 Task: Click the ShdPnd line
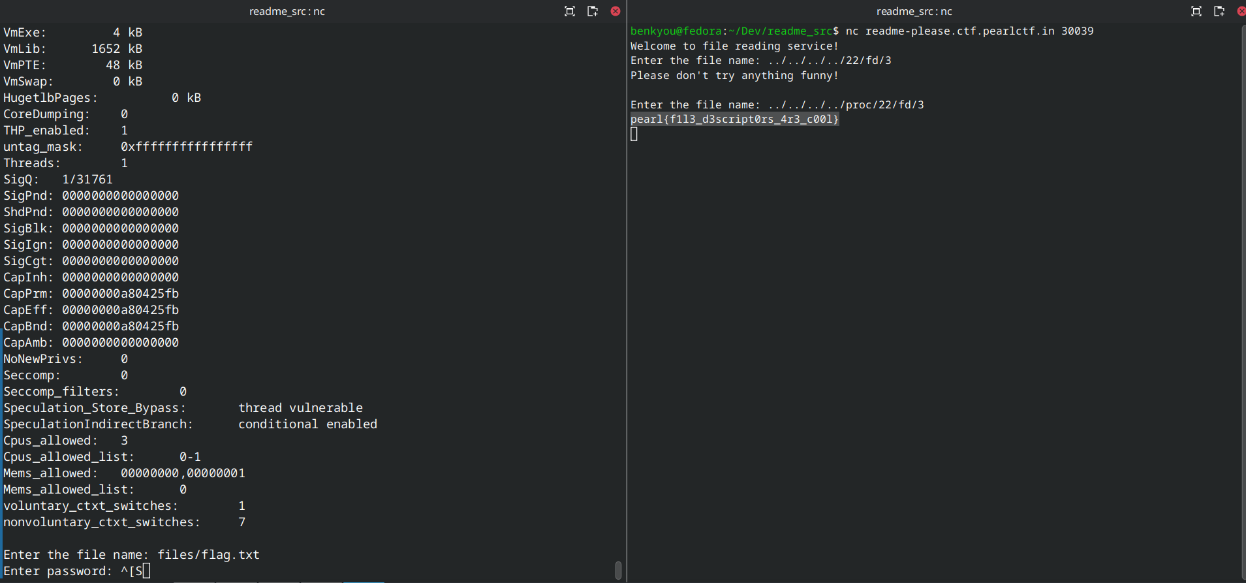click(x=91, y=212)
